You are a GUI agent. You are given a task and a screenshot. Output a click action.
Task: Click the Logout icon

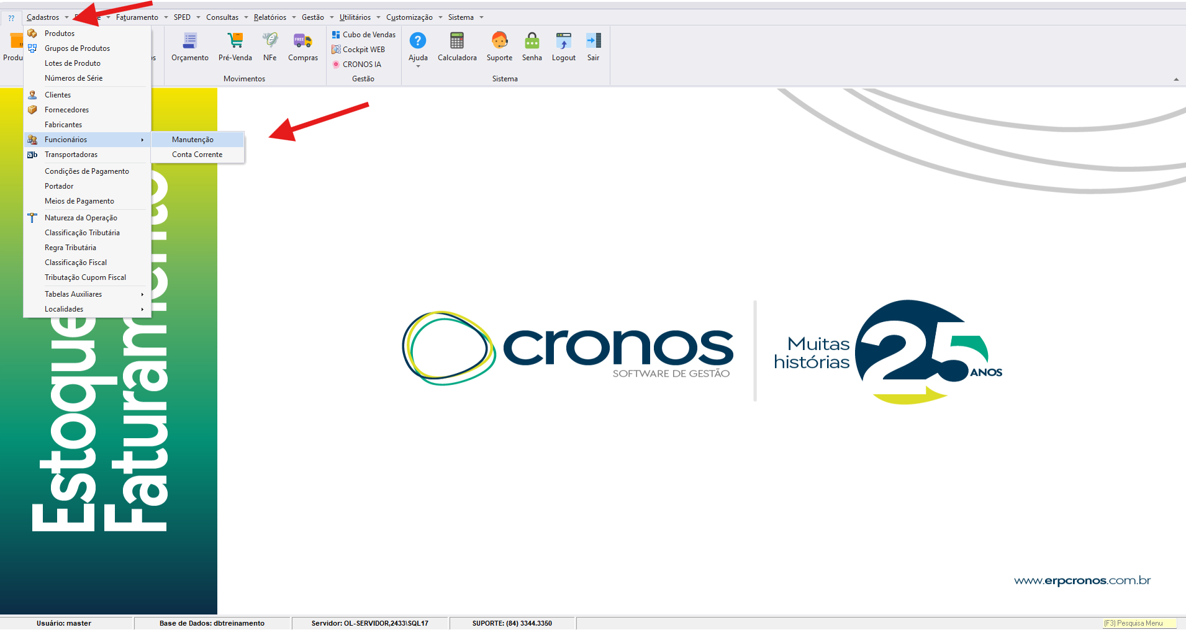[563, 42]
